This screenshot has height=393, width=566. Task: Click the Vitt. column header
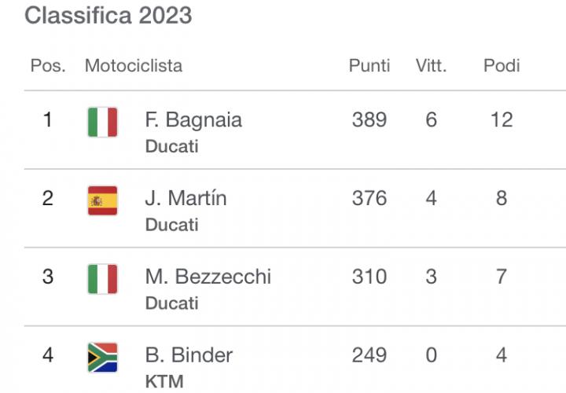pyautogui.click(x=431, y=65)
